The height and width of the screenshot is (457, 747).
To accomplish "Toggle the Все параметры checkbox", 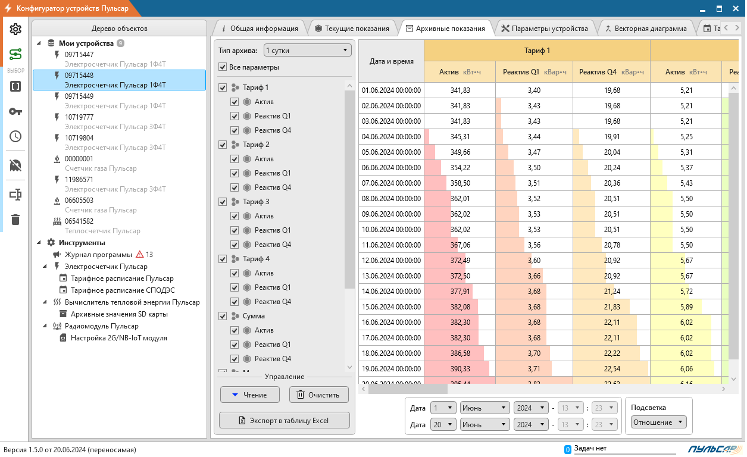I will (x=223, y=67).
